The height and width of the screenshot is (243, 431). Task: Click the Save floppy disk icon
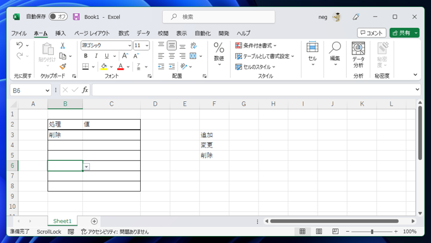pos(76,16)
